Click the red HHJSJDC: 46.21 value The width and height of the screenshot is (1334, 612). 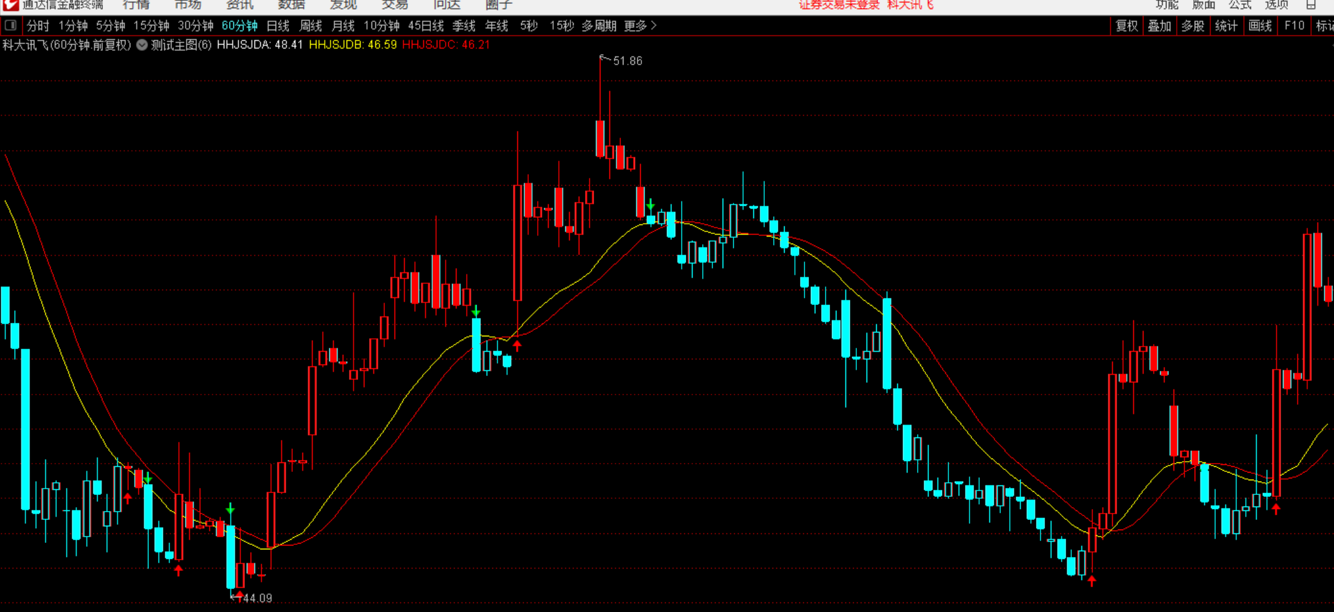(x=446, y=45)
